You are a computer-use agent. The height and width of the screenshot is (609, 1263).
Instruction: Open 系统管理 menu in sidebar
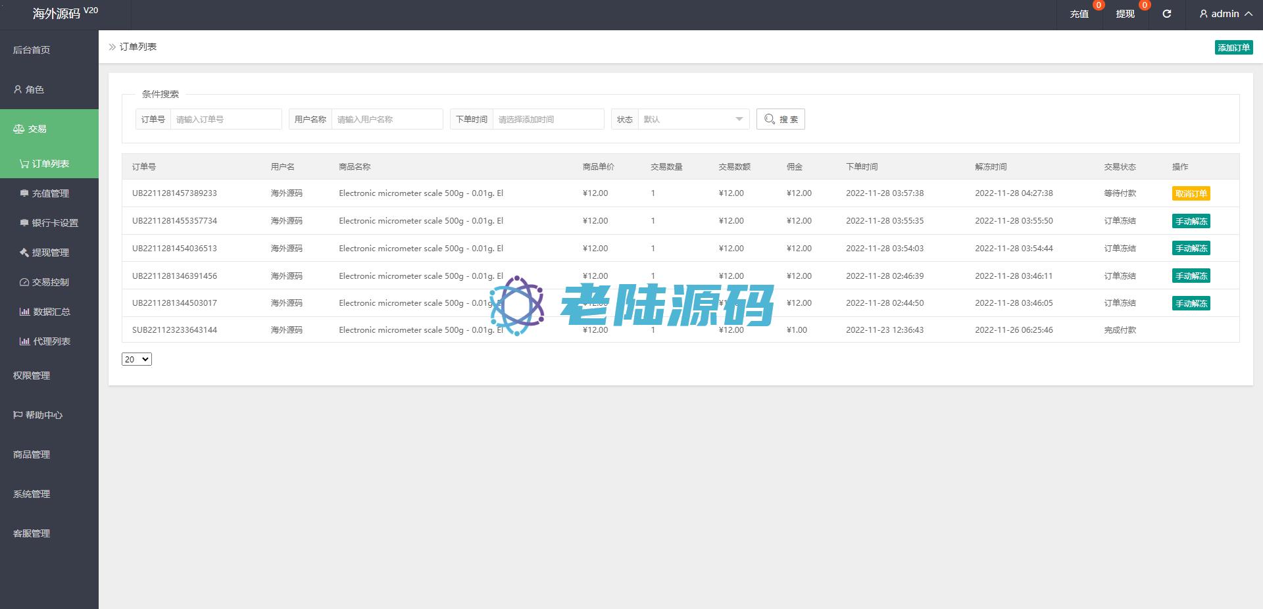(x=32, y=494)
